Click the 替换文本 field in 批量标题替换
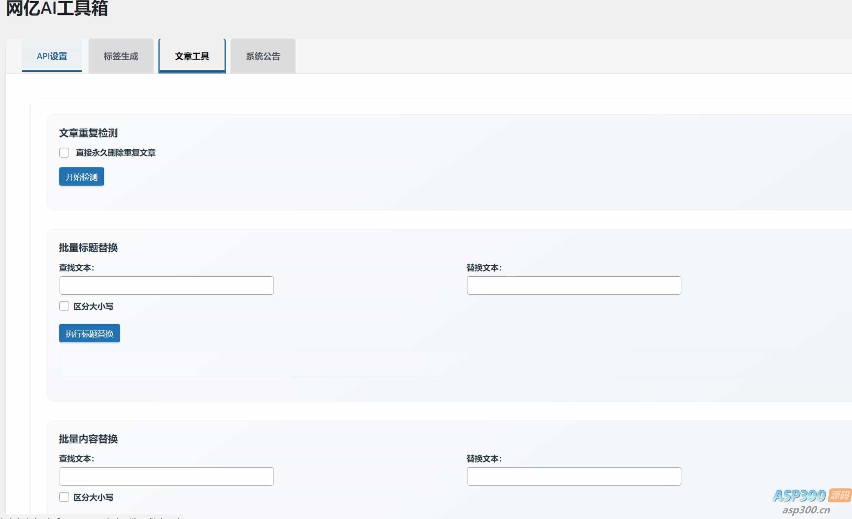Viewport: 852px width, 519px height. pos(574,285)
